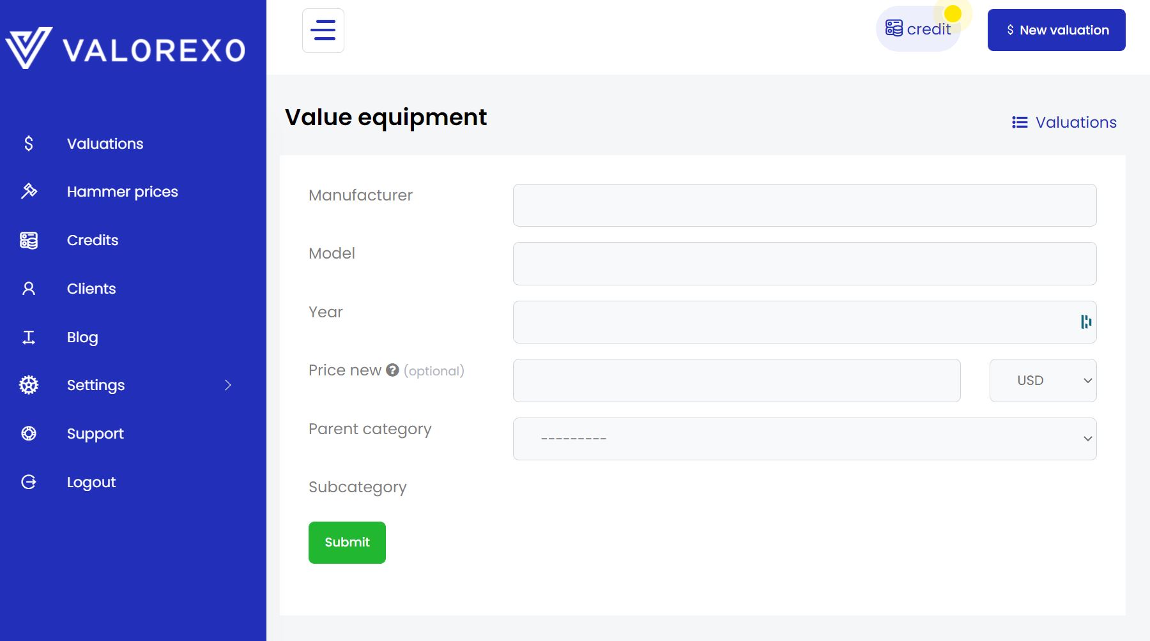Click the Clients person icon

point(29,289)
